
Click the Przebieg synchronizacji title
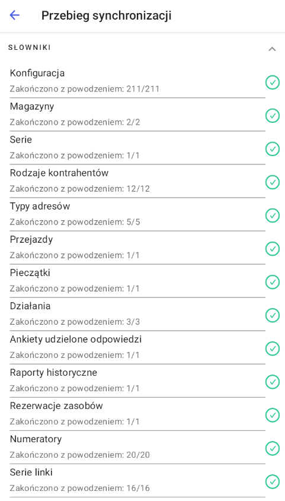coord(106,15)
